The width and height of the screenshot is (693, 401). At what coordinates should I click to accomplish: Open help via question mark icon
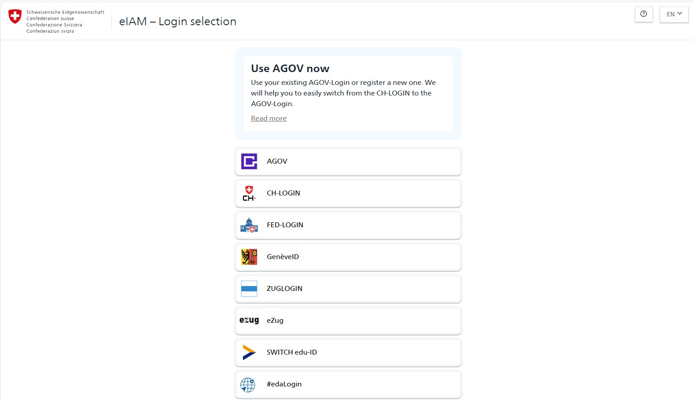coord(643,14)
